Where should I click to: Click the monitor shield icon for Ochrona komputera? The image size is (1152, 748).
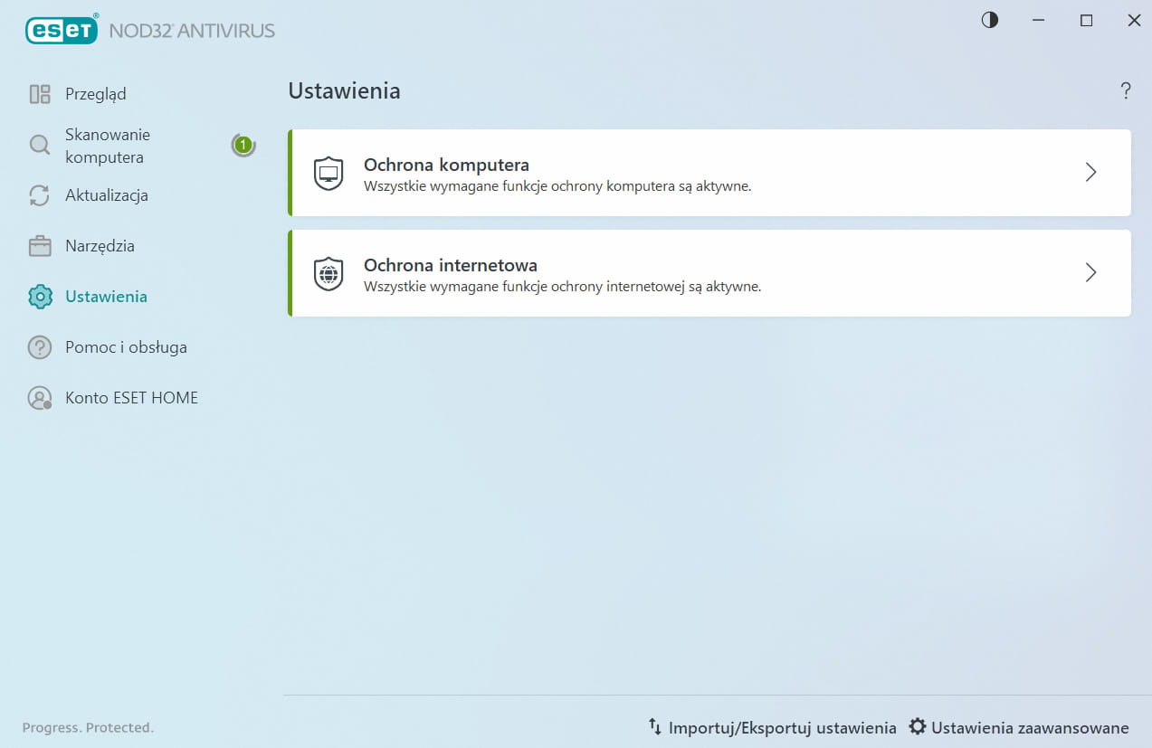coord(328,173)
